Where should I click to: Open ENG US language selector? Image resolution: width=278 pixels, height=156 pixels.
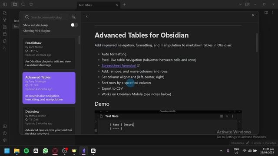[x=236, y=151]
